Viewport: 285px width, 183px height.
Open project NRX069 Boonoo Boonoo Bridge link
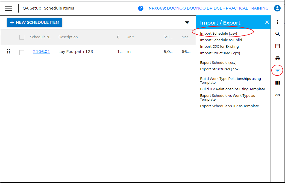click(208, 8)
